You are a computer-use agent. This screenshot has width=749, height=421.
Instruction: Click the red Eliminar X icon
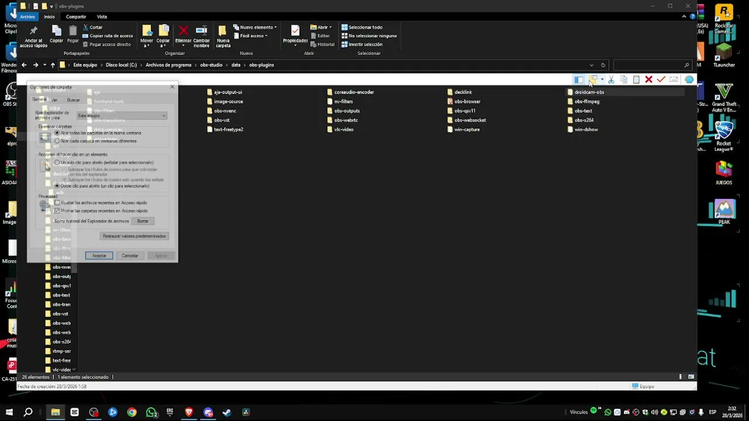pyautogui.click(x=183, y=31)
